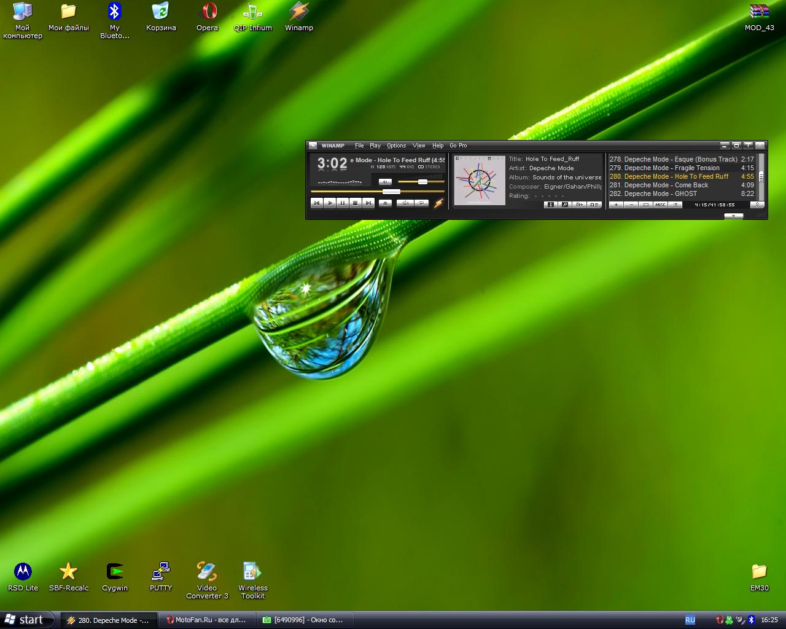
Task: Click the RU language indicator in tray
Action: click(x=690, y=620)
